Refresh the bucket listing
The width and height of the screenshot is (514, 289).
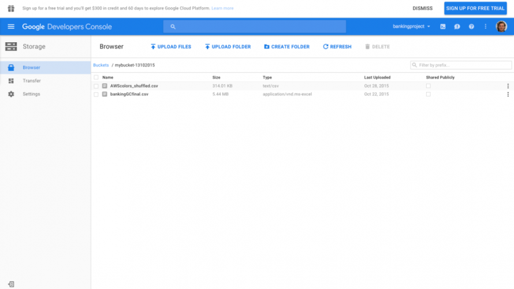pyautogui.click(x=337, y=47)
